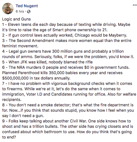
Task: Open Ted Nugent's profile picture
Action: click(x=8, y=9)
